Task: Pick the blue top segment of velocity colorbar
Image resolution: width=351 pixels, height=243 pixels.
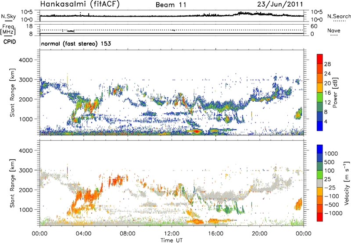Action: click(320, 149)
